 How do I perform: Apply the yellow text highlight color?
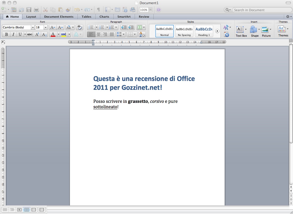[64, 34]
